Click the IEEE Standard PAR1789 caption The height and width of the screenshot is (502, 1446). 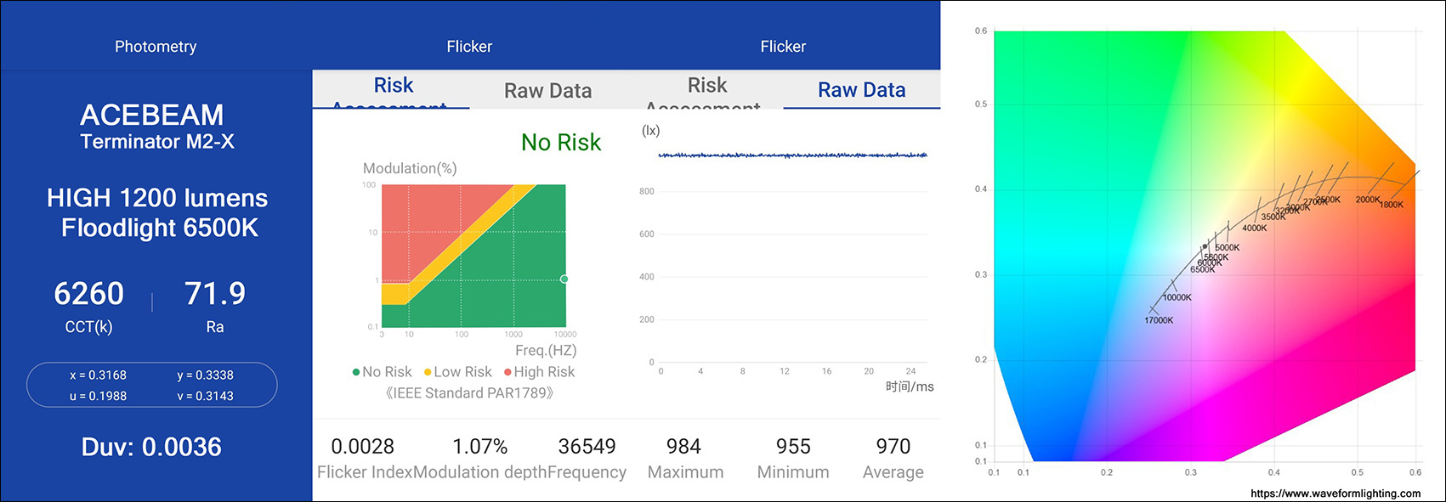click(x=469, y=393)
